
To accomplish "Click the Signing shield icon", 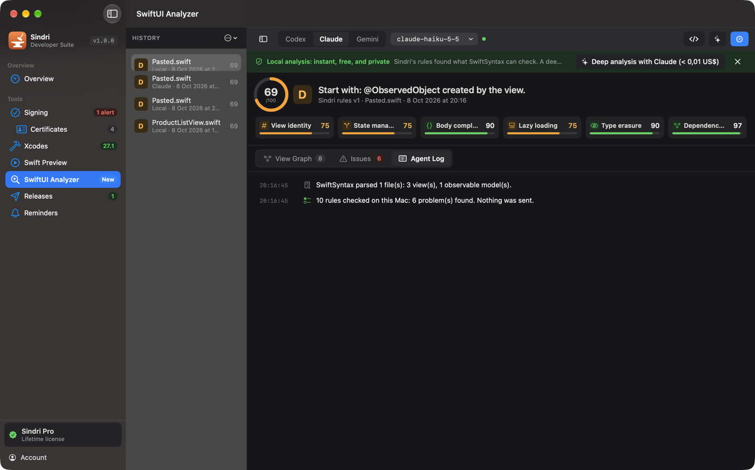I will (x=15, y=112).
